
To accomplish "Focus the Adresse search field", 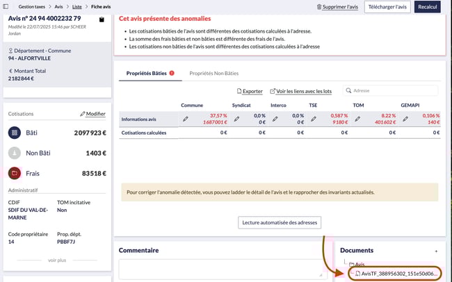I will [x=393, y=90].
